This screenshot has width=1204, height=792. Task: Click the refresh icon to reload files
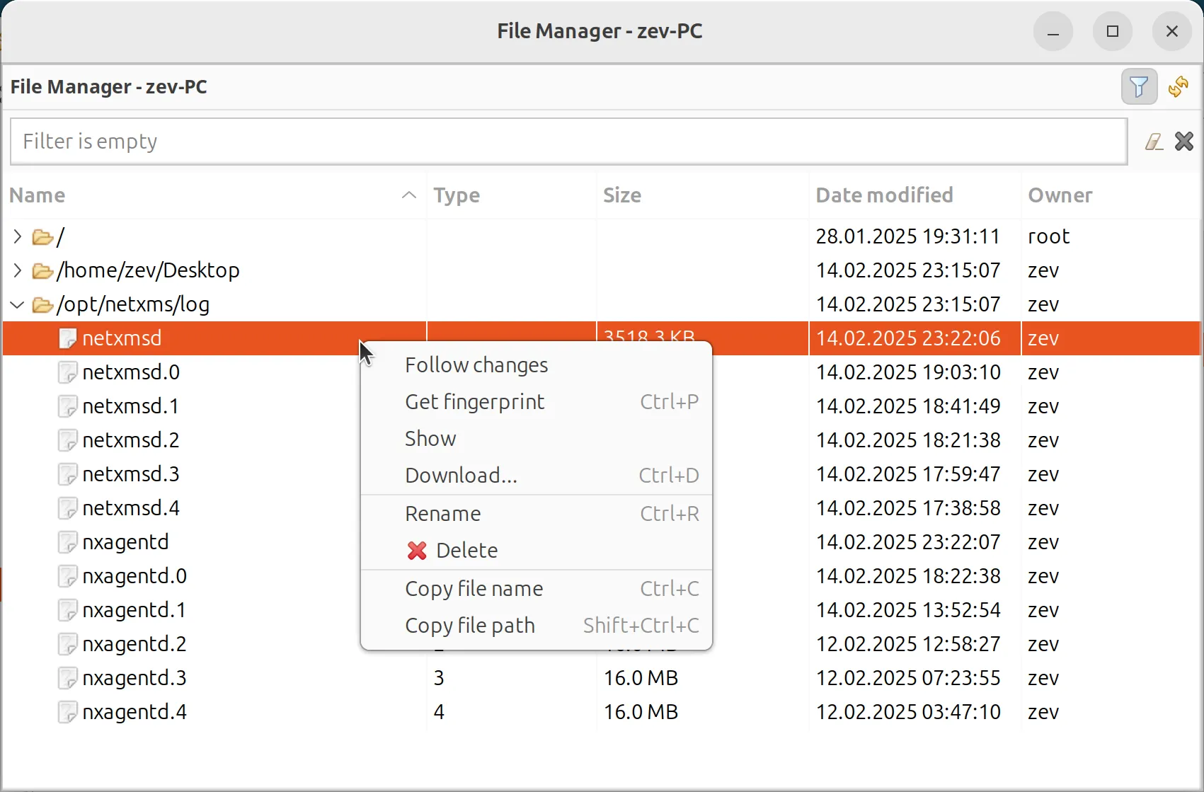tap(1179, 86)
